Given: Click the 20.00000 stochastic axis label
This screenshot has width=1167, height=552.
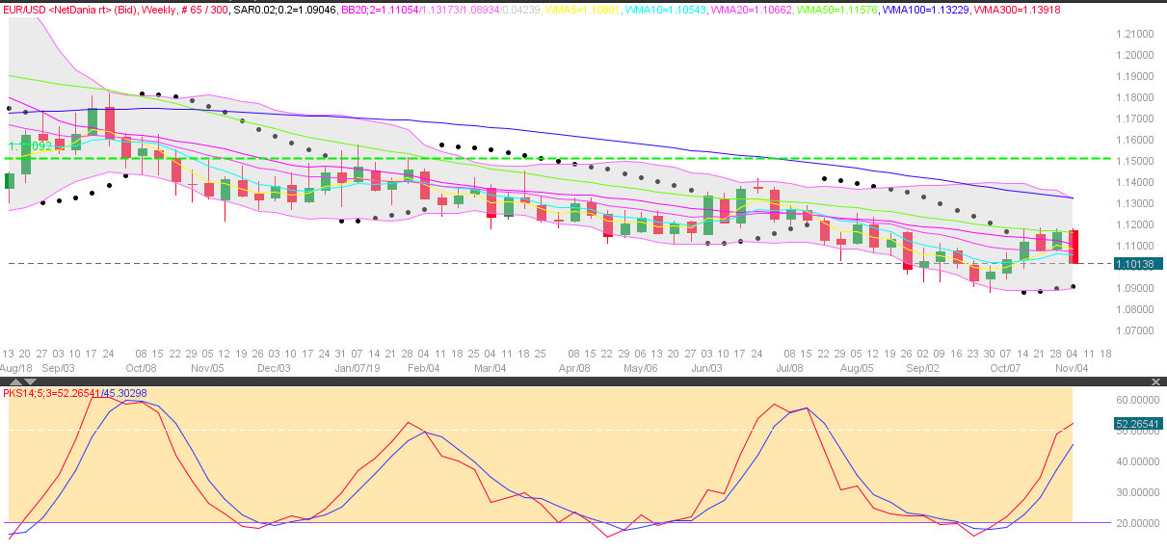Looking at the screenshot, I should (x=1134, y=523).
